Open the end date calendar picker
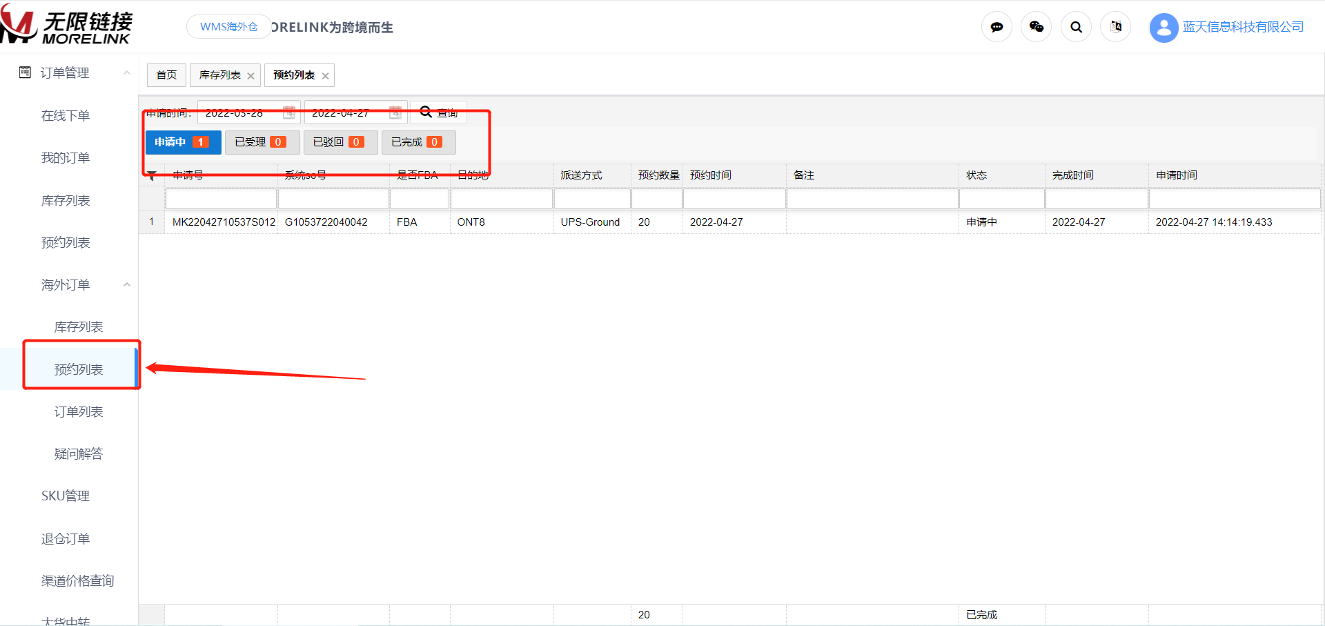This screenshot has height=626, width=1325. click(395, 113)
